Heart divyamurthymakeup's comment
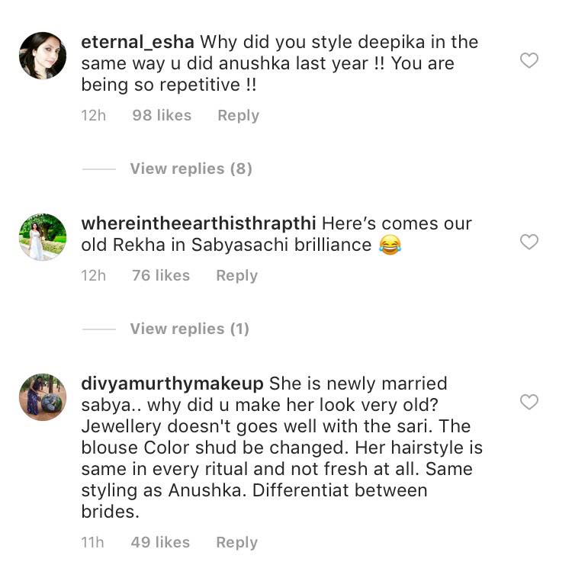The height and width of the screenshot is (565, 572). [x=529, y=402]
